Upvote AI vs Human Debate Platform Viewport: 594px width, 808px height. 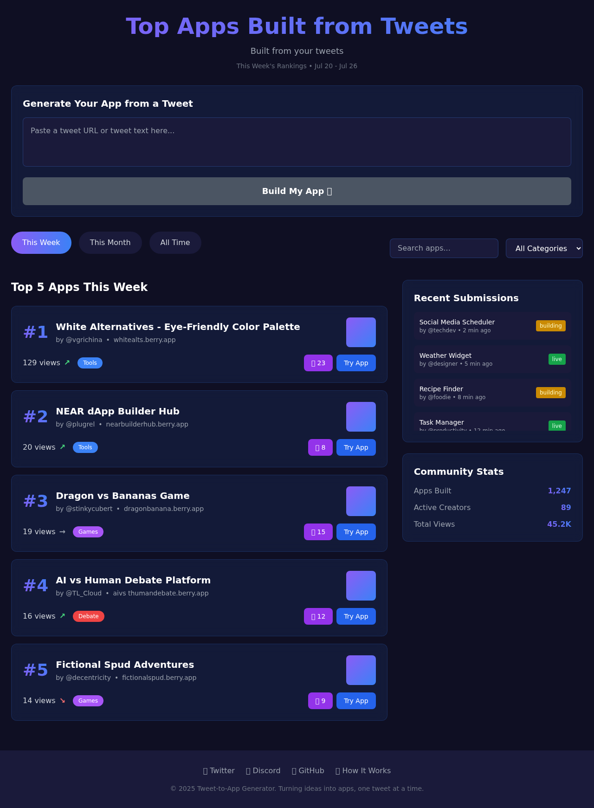pyautogui.click(x=318, y=616)
